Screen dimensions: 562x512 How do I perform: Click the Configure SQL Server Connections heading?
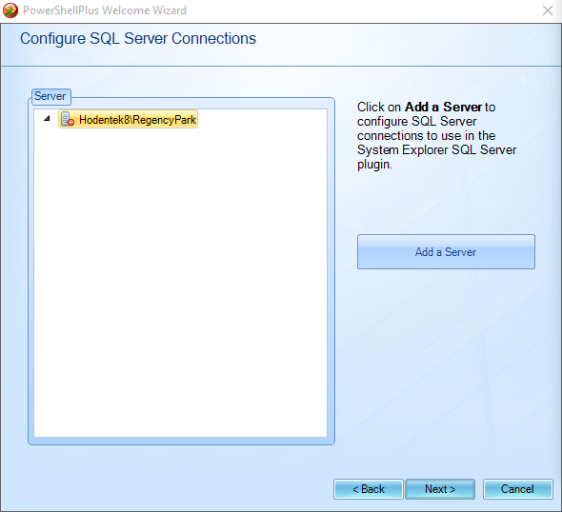click(x=138, y=39)
